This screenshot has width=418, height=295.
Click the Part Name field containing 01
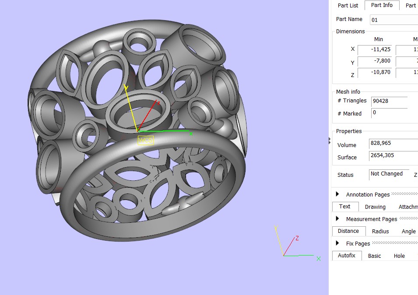click(x=394, y=20)
